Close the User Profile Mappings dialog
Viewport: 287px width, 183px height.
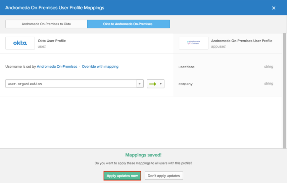[x=274, y=8]
